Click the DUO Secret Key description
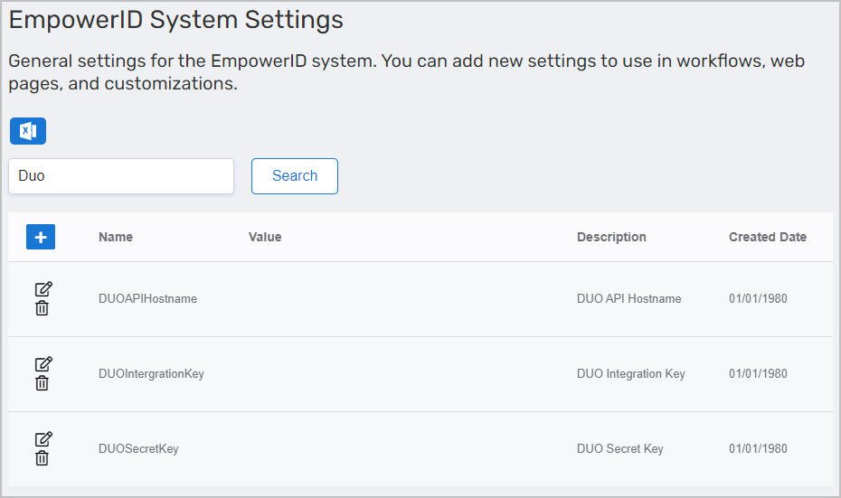 pos(619,448)
